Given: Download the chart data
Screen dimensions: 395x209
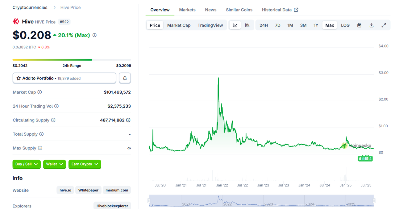Looking at the screenshot, I should (372, 25).
